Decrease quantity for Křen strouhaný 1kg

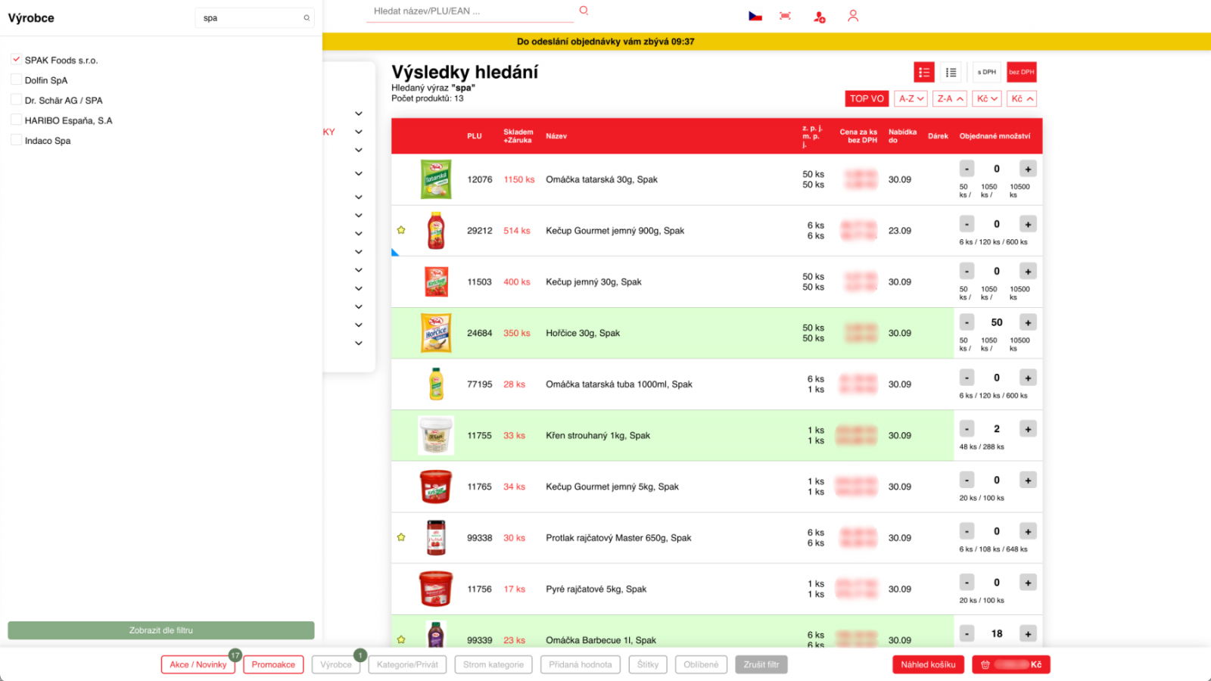967,429
